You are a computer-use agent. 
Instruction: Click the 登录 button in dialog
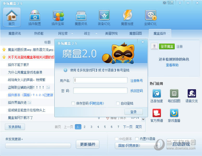[134, 112]
